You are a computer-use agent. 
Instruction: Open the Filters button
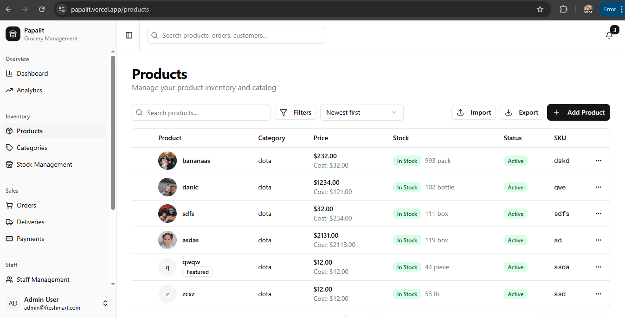point(296,112)
